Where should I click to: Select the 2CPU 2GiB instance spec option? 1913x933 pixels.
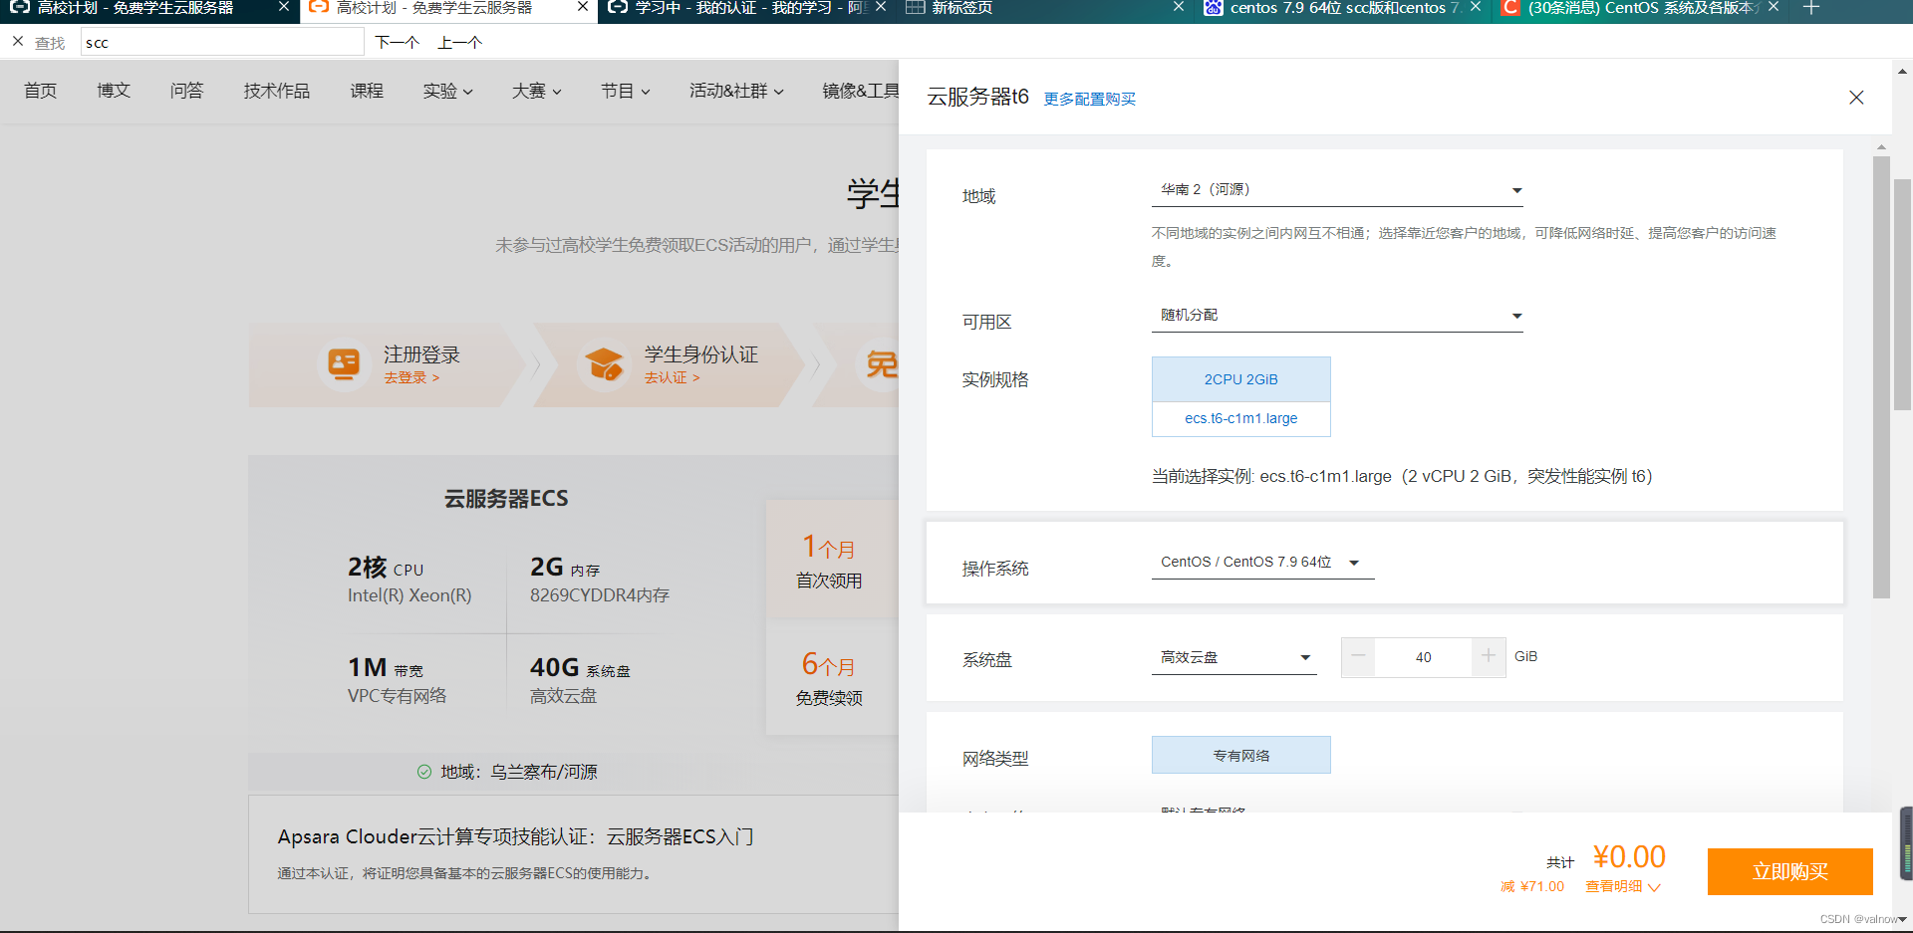click(1240, 379)
